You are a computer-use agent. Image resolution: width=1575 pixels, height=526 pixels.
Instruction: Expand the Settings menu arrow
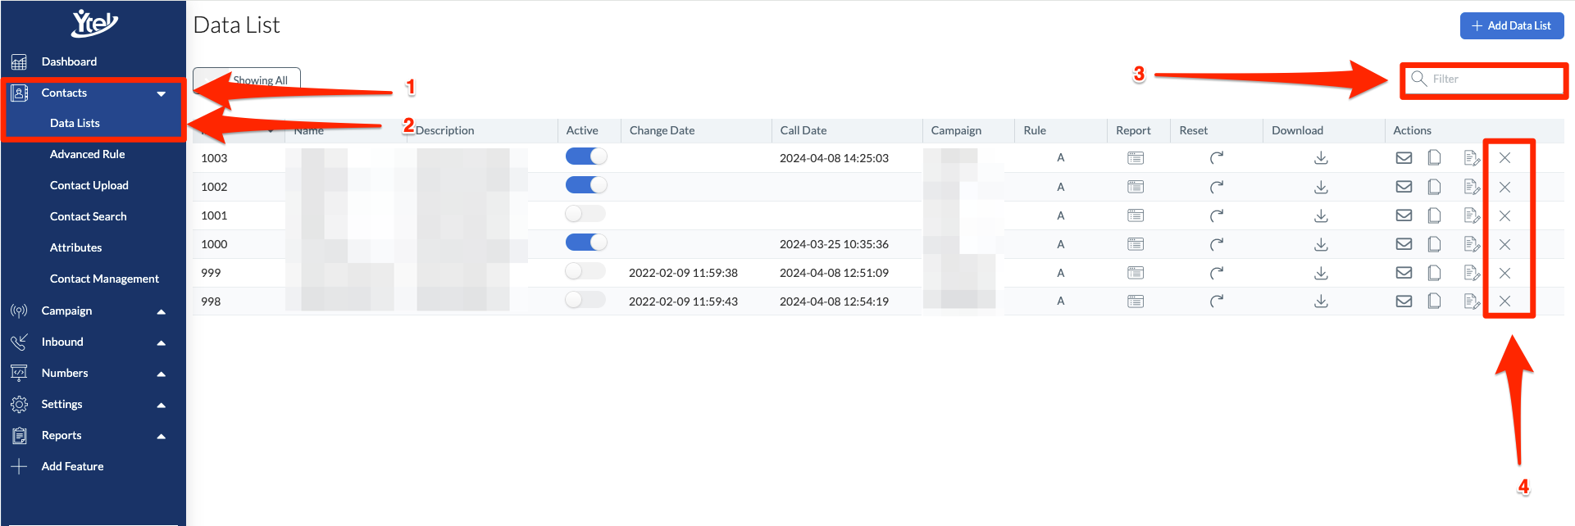pos(162,405)
